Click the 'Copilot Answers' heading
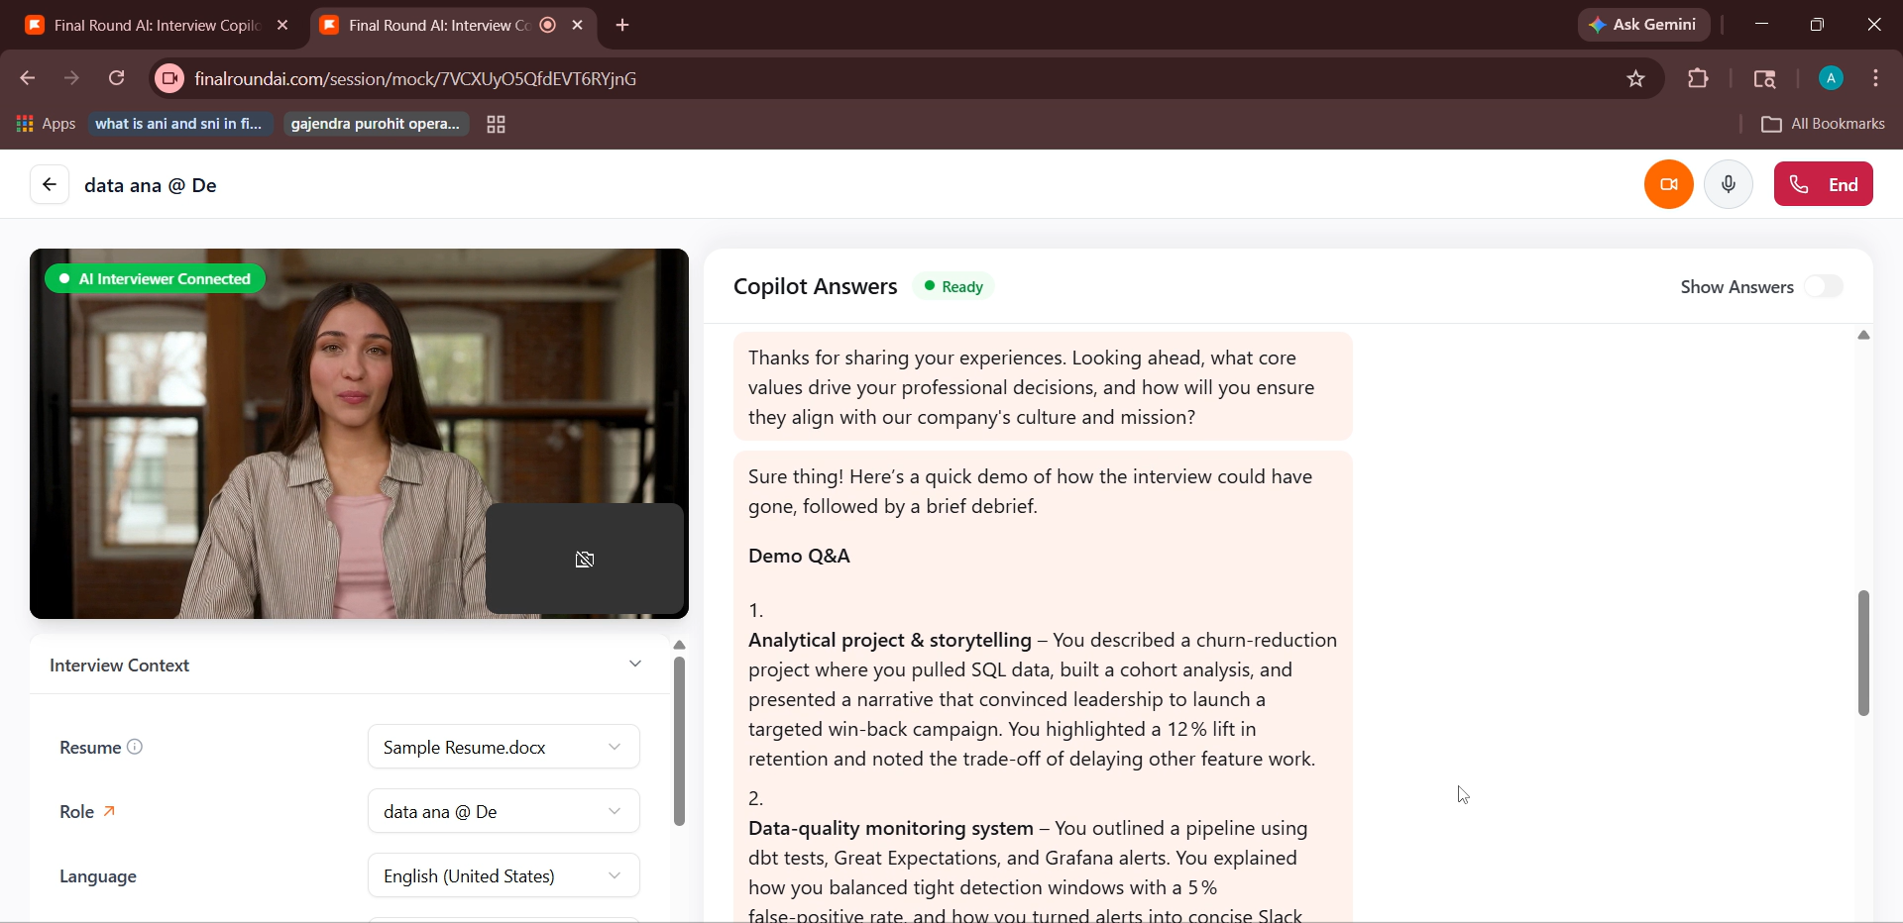Screen dimensions: 1903x923 pyautogui.click(x=815, y=286)
